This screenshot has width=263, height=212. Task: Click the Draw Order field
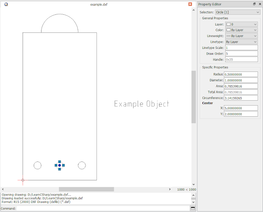point(241,54)
